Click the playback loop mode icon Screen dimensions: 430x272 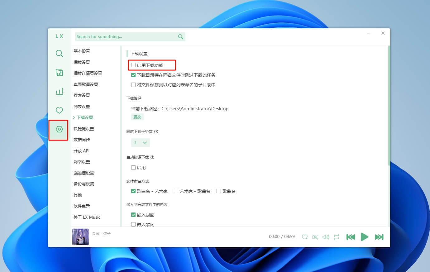[x=336, y=237]
